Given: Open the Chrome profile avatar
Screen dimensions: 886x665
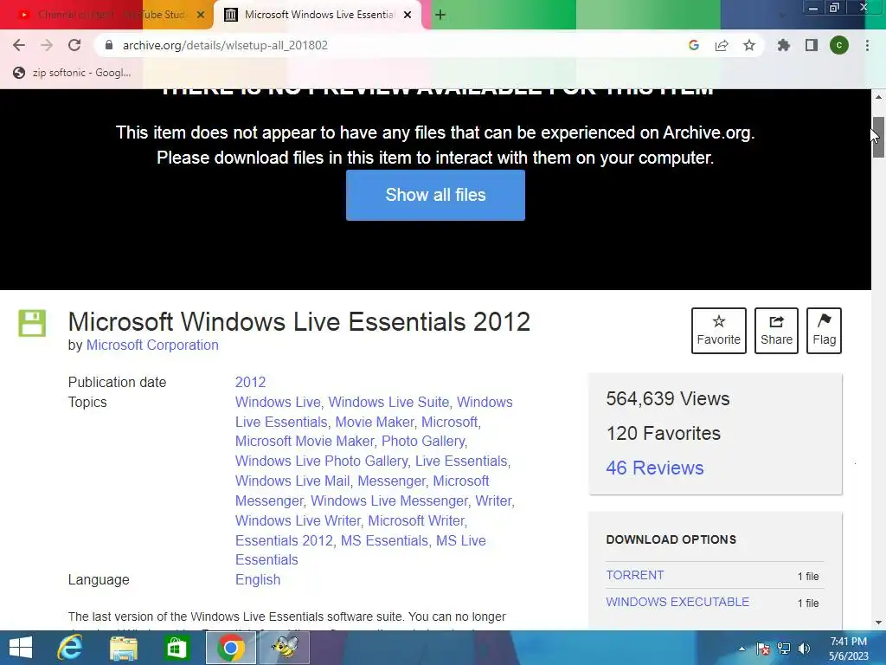Looking at the screenshot, I should pos(839,45).
